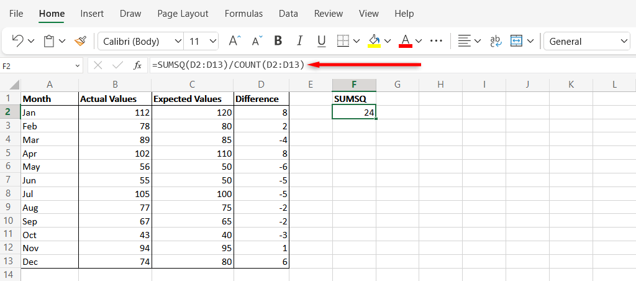Click the Insert Function fx icon

(138, 65)
